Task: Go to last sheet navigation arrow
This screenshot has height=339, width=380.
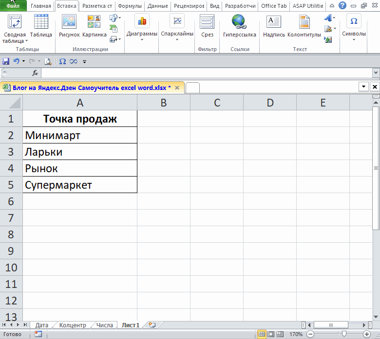Action: pyautogui.click(x=25, y=325)
